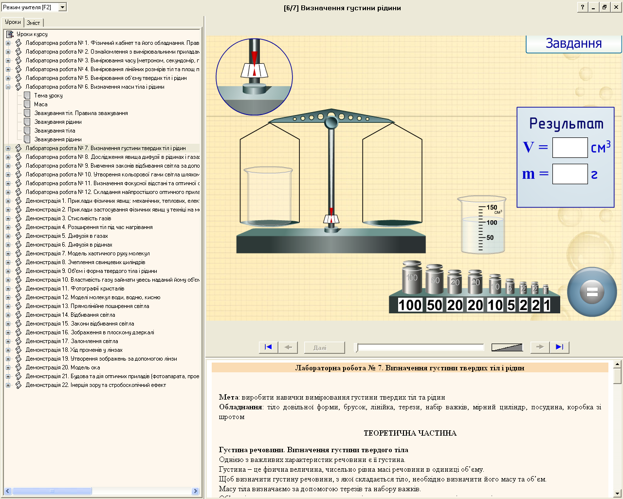Restore window size button in title bar
This screenshot has width=623, height=499.
(604, 7)
